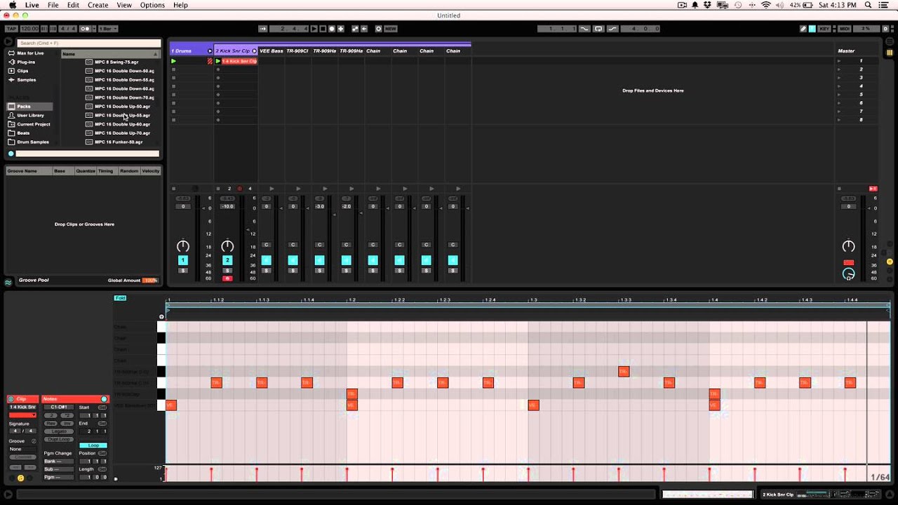Open Current Project folder in browser
This screenshot has width=898, height=505.
(x=34, y=124)
